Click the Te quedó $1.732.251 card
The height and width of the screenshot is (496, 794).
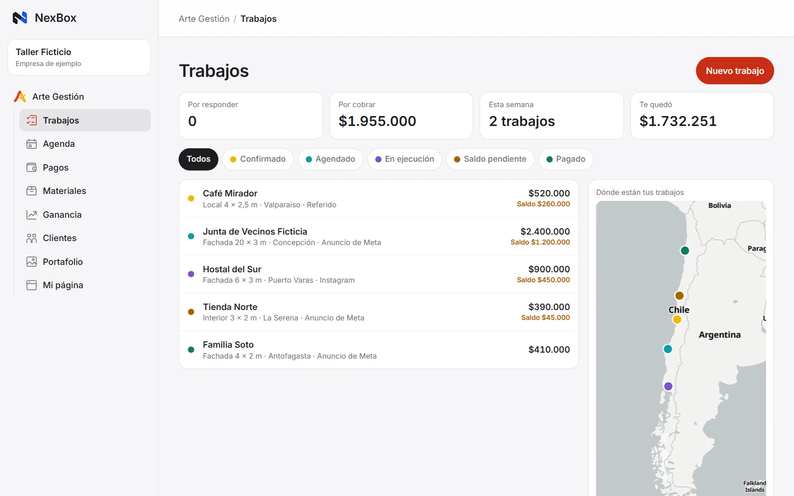click(x=702, y=116)
